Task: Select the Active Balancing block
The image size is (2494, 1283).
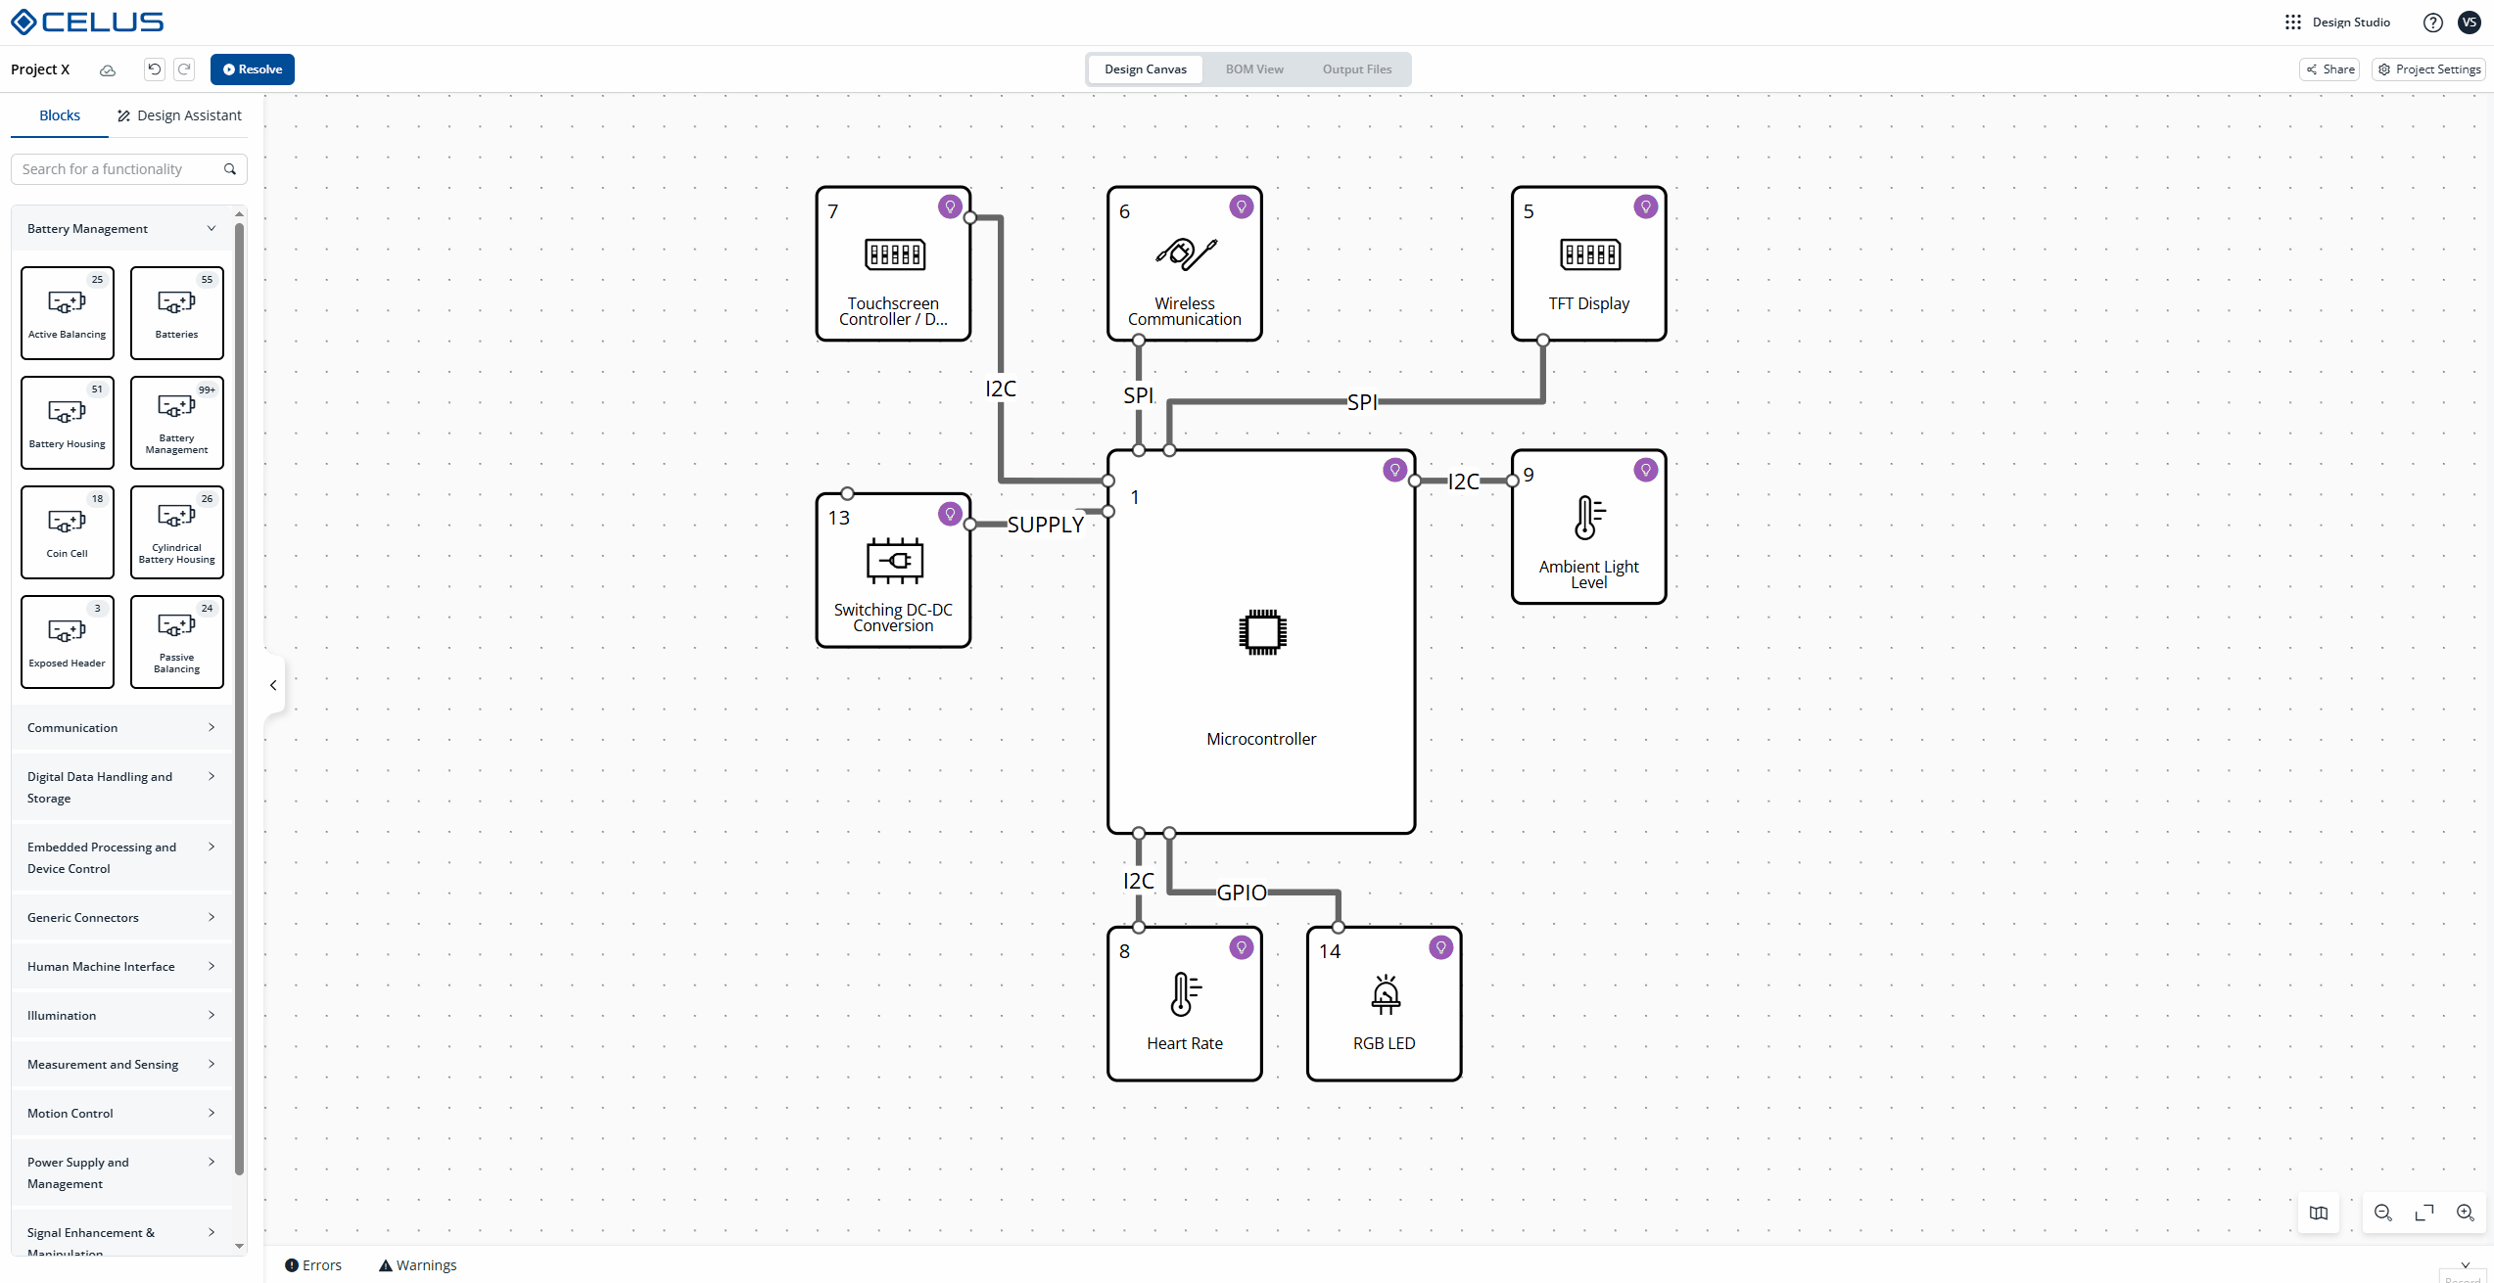Action: (68, 312)
